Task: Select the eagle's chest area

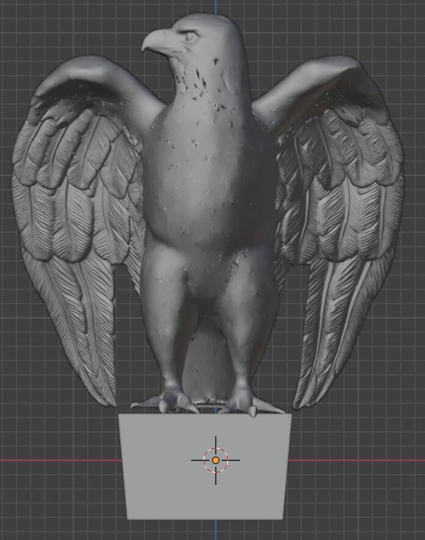Action: click(208, 177)
